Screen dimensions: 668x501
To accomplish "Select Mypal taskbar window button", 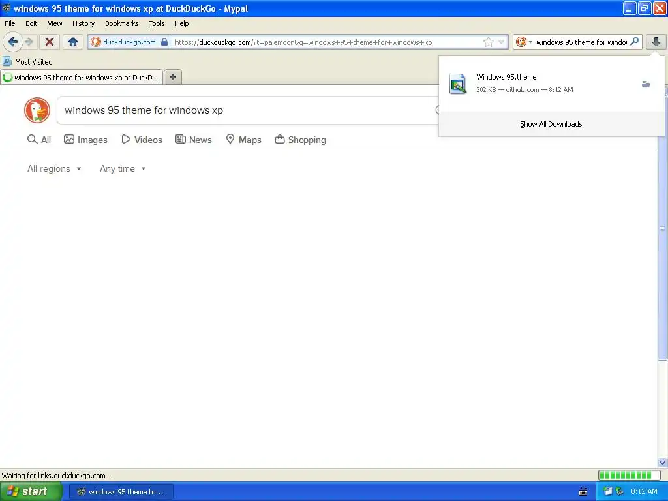I will tap(121, 492).
